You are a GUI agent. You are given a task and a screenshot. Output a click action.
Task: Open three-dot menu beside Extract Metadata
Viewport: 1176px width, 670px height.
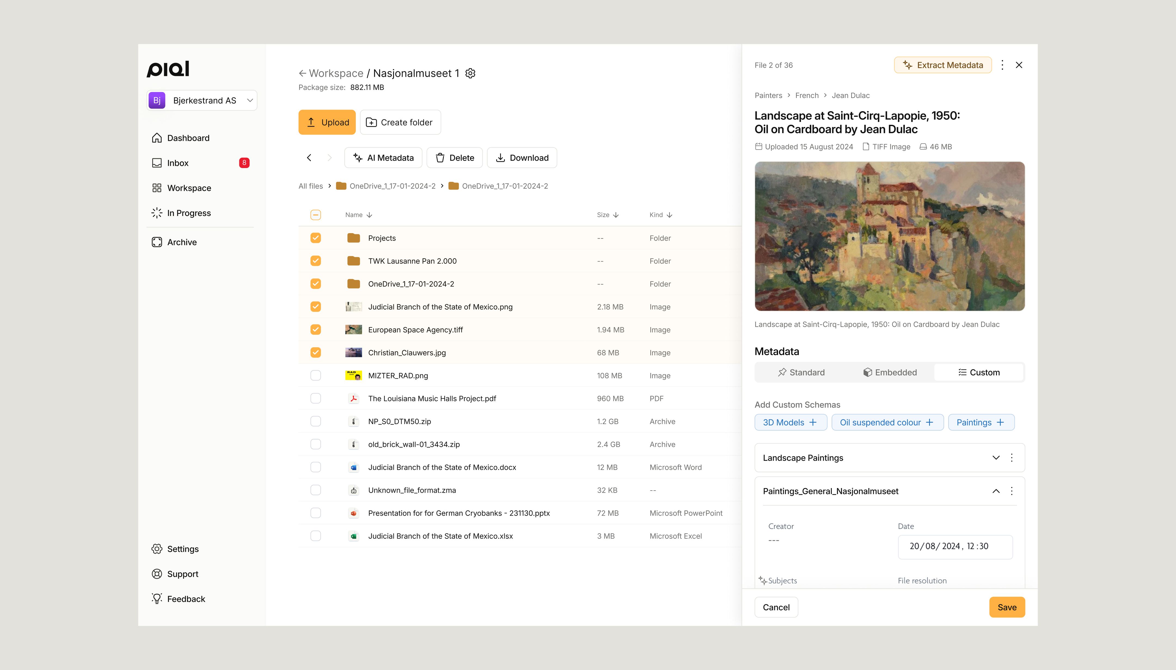(1002, 65)
